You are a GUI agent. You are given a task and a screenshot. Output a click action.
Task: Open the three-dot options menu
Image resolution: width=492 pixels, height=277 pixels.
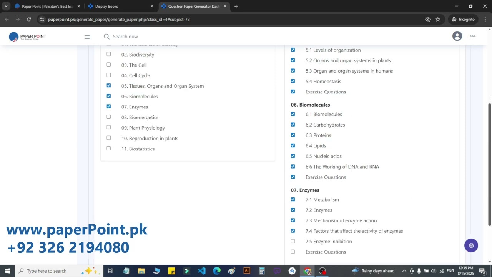tap(472, 36)
